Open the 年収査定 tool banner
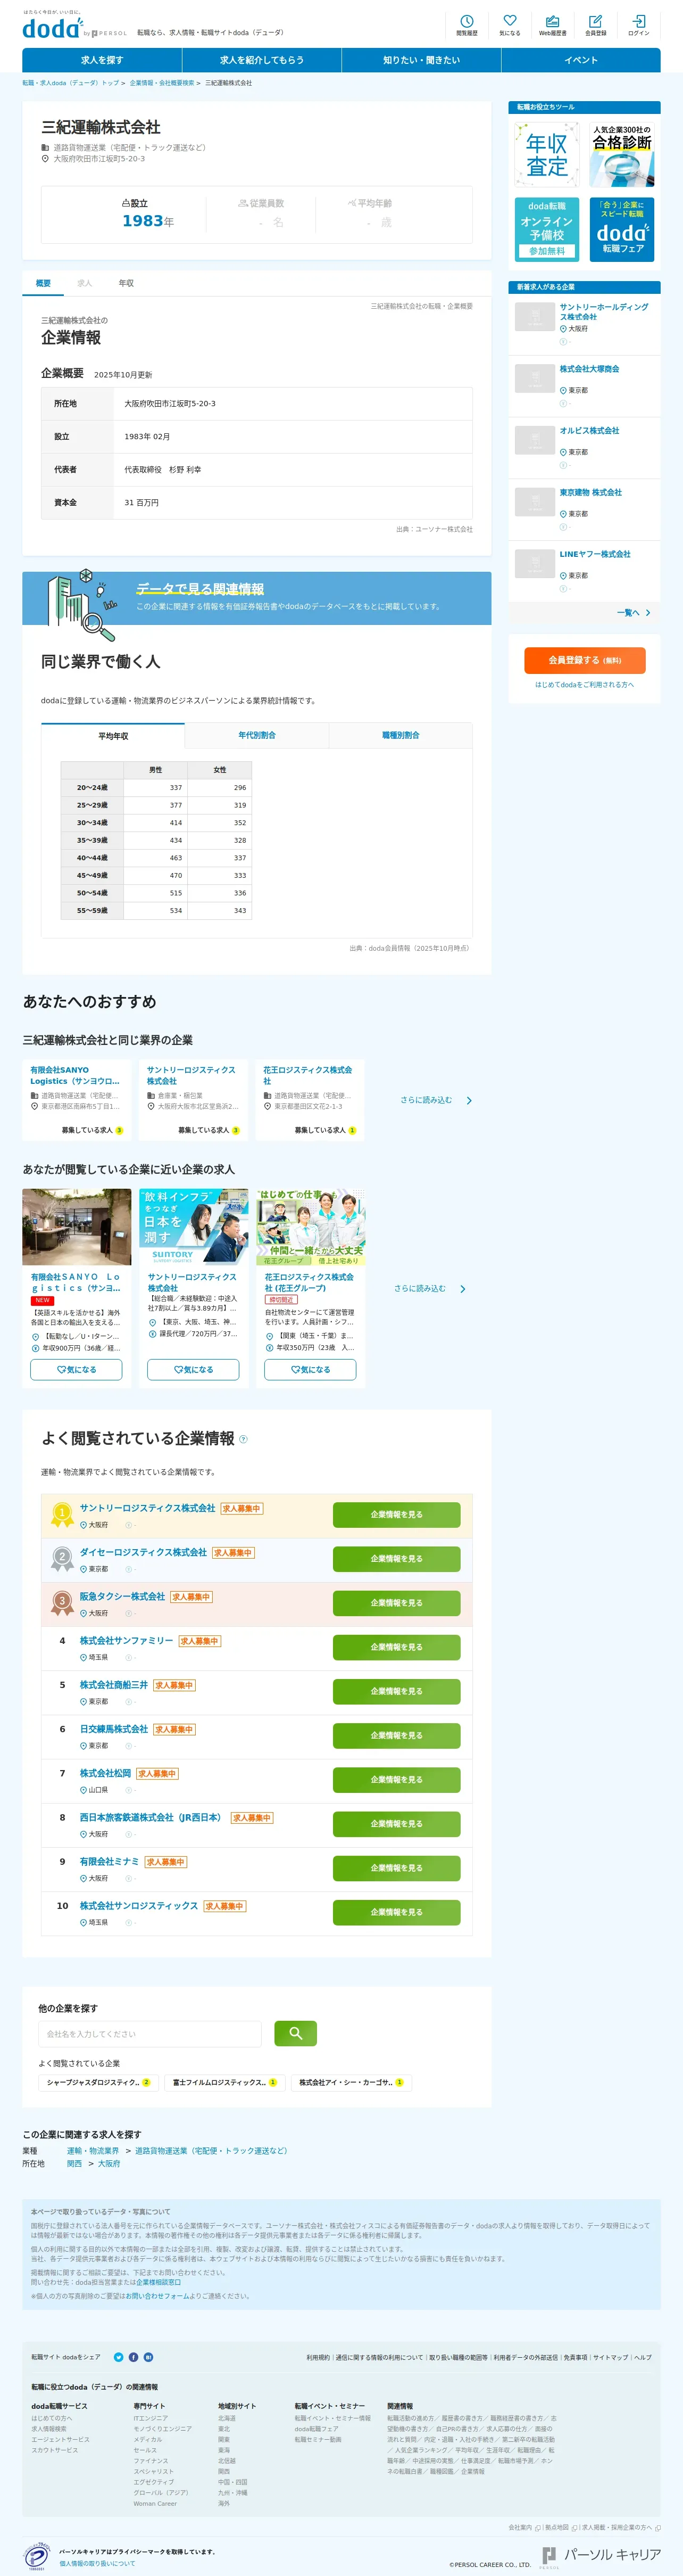The height and width of the screenshot is (2576, 683). click(547, 155)
